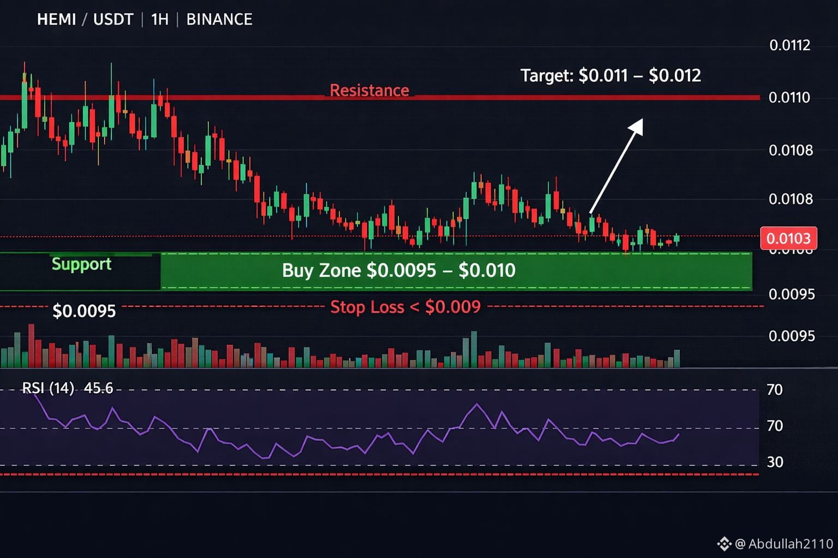Select the 1H timeframe label
Screen dimensions: 838x558
tap(160, 20)
